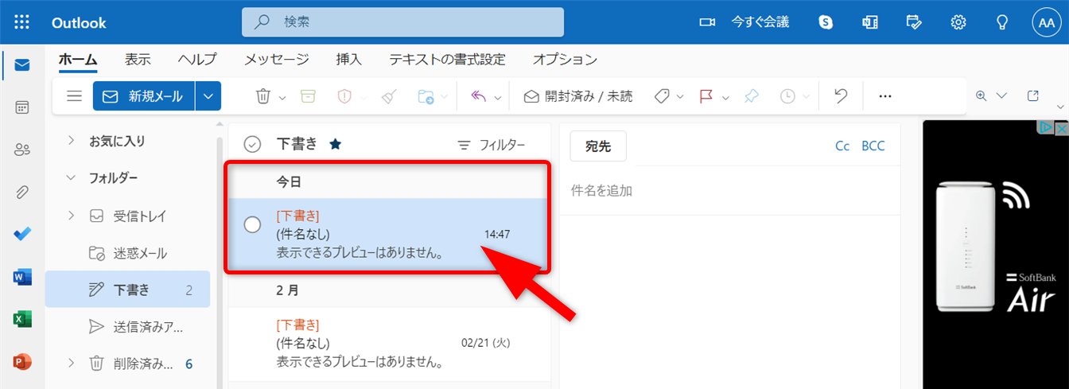Screen dimensions: 1069x389
Task: Collapse the フォルダー tree section
Action: coord(72,178)
